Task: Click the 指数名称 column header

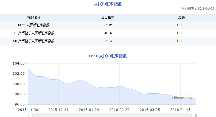Action: pos(34,17)
